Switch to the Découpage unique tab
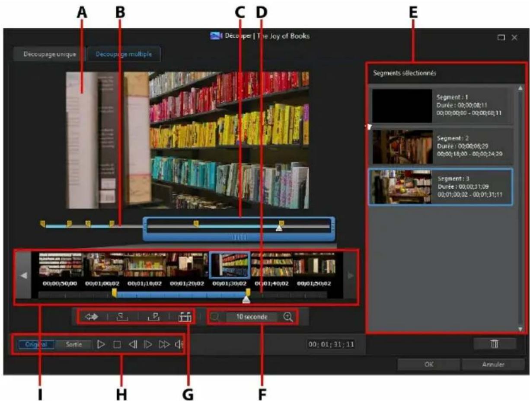 (50, 55)
